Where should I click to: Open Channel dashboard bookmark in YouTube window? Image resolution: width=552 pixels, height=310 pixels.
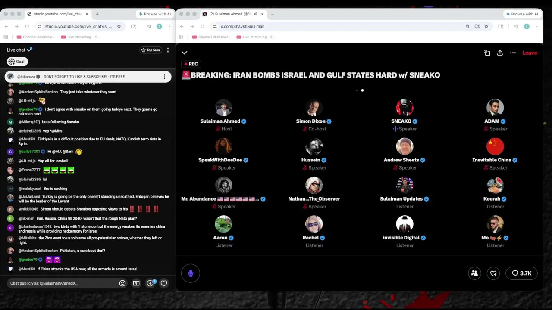pyautogui.click(x=36, y=37)
